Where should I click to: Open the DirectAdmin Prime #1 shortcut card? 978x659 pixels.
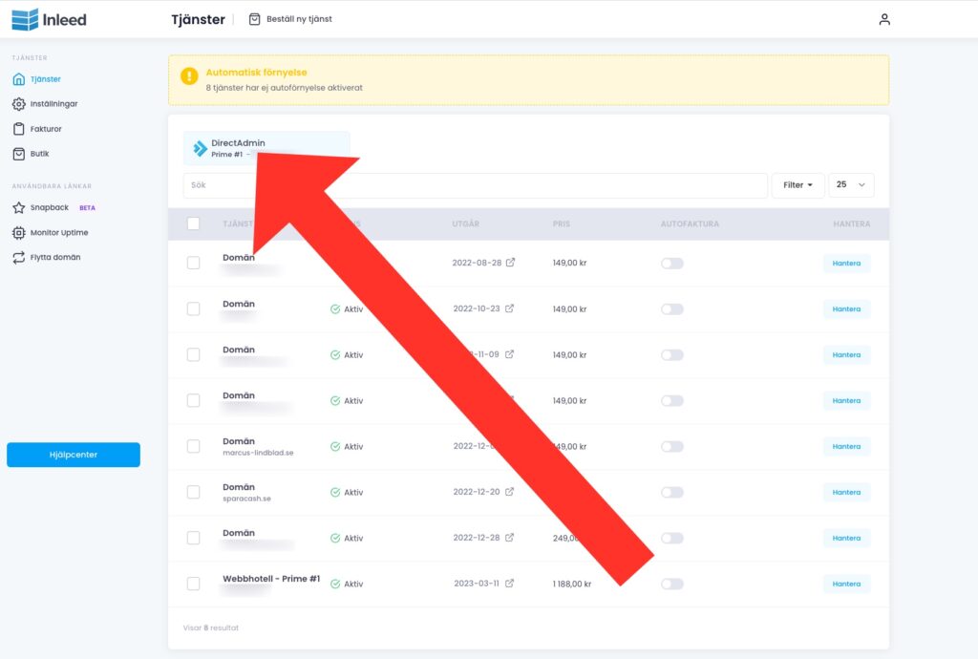click(x=266, y=148)
